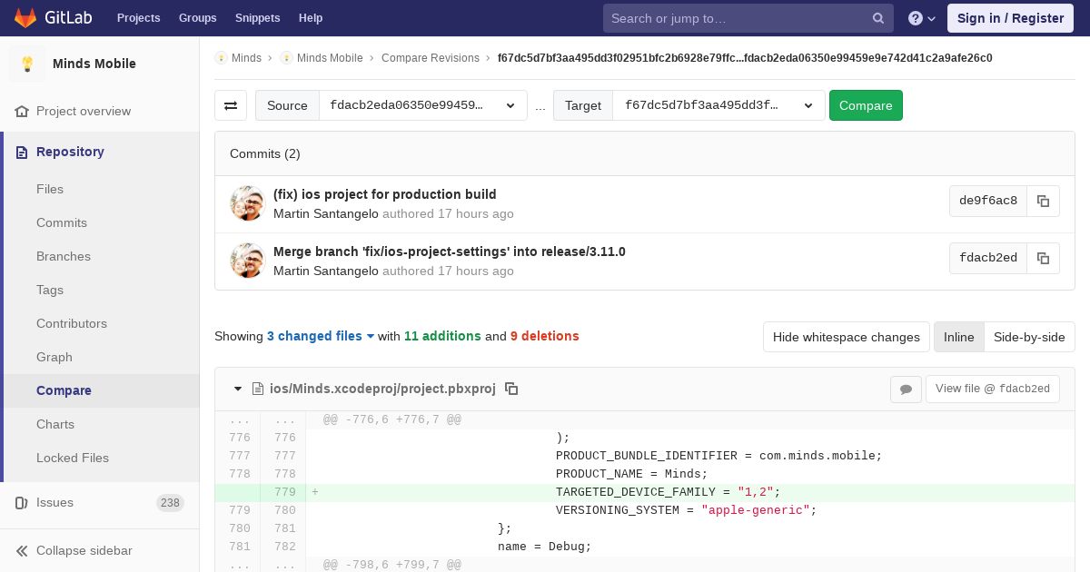Copy file path of project.pbxproj
The height and width of the screenshot is (572, 1090).
511,389
